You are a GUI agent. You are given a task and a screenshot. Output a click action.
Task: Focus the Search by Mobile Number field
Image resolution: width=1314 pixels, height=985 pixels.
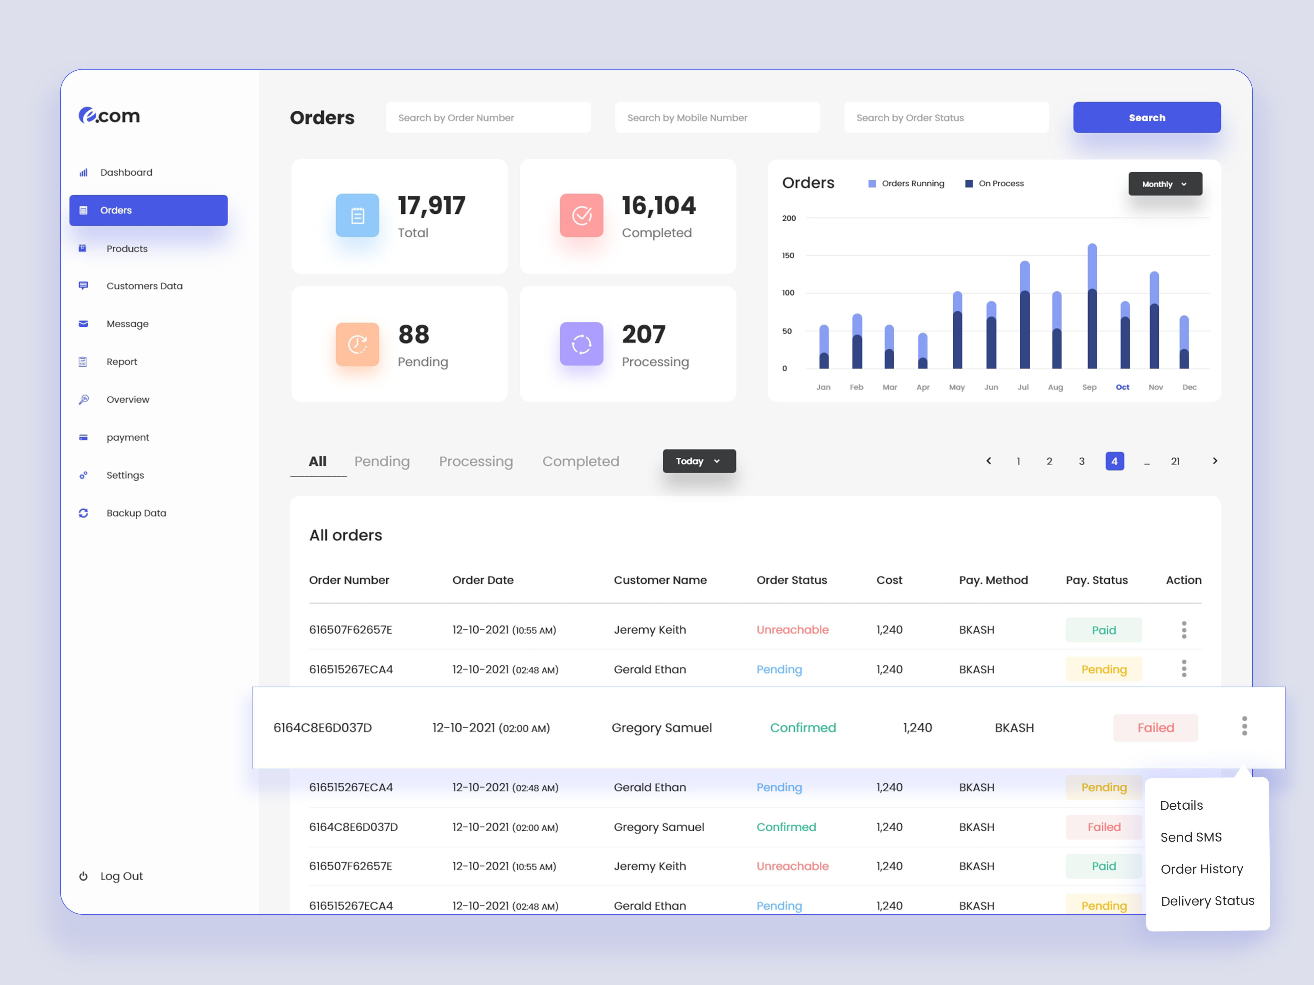coord(717,118)
